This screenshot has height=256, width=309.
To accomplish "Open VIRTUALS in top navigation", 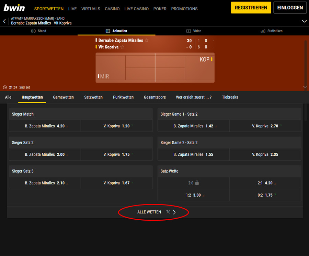I will (x=91, y=9).
